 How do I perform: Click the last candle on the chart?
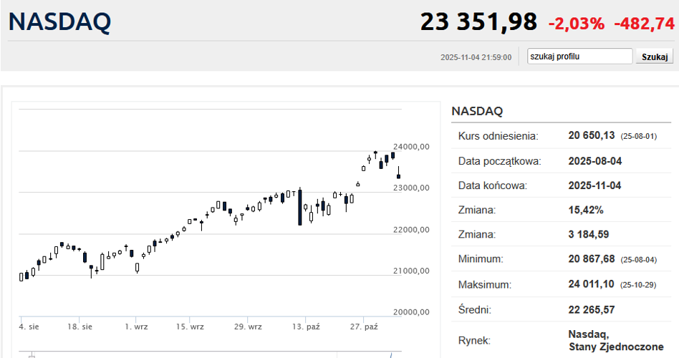tap(398, 174)
